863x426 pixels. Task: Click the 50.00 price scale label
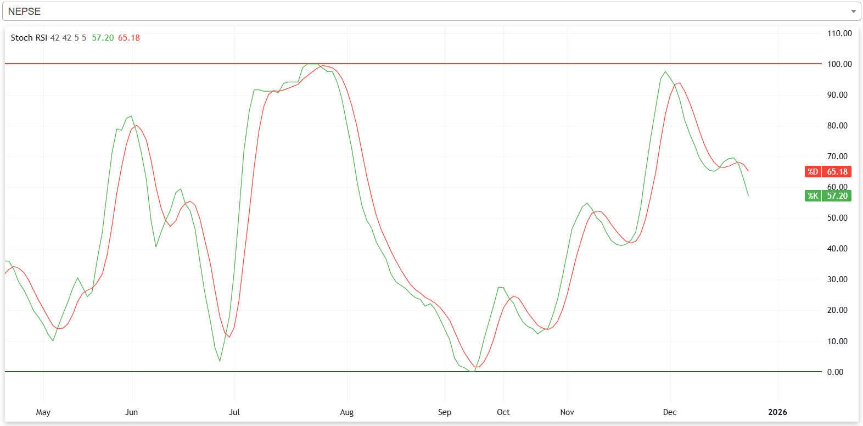pos(837,218)
